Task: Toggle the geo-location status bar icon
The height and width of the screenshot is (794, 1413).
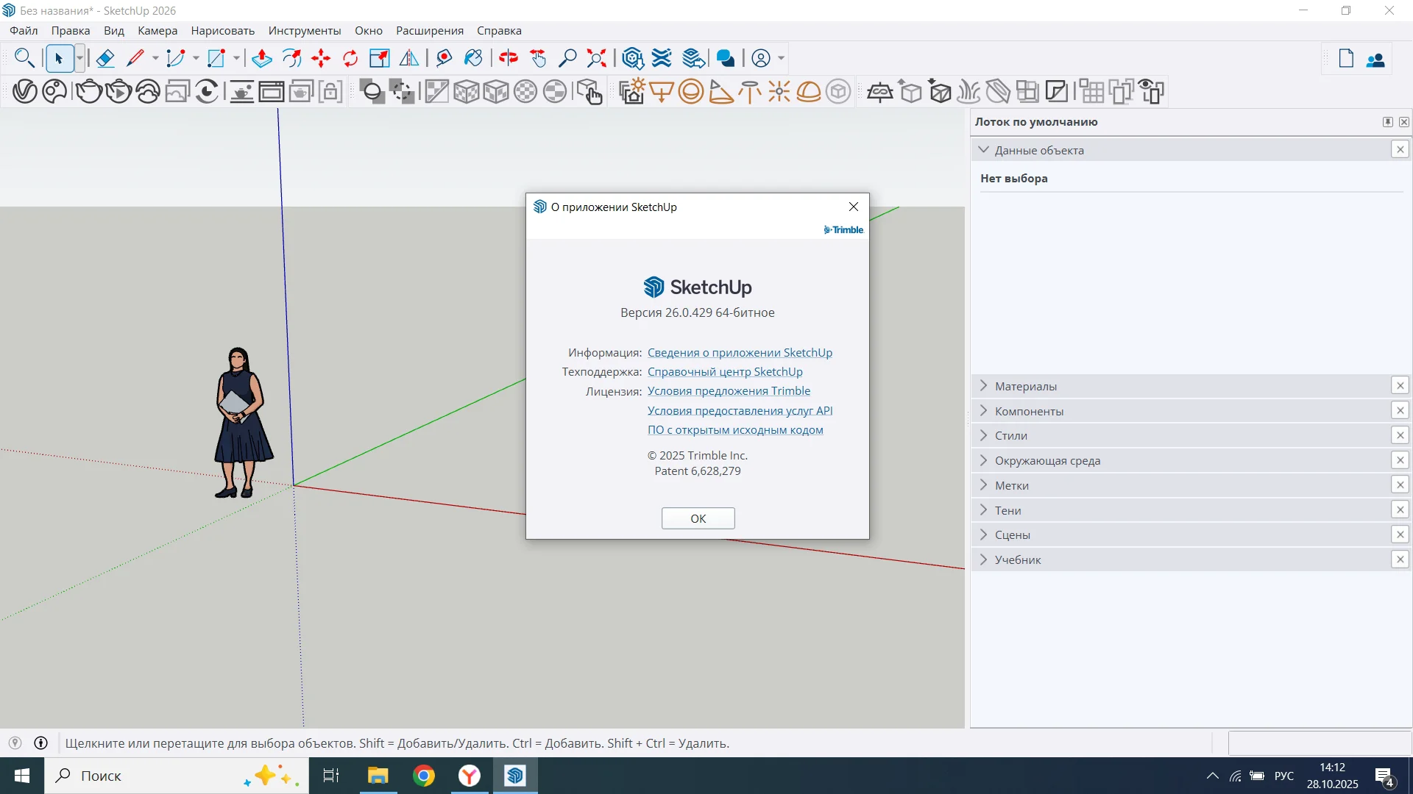Action: 15,743
